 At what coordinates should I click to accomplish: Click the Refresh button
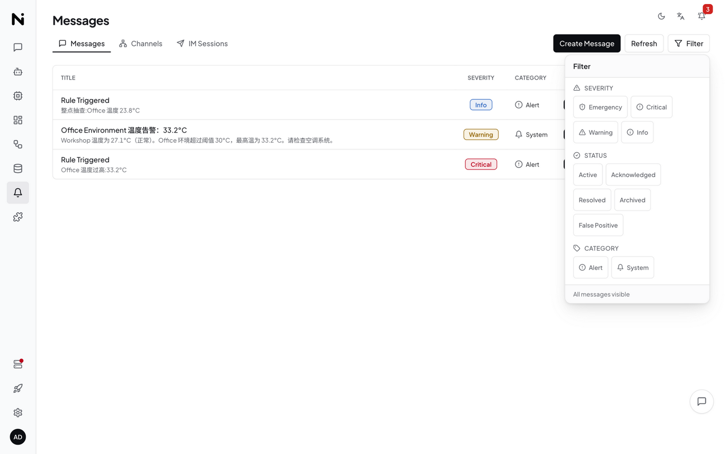coord(644,43)
